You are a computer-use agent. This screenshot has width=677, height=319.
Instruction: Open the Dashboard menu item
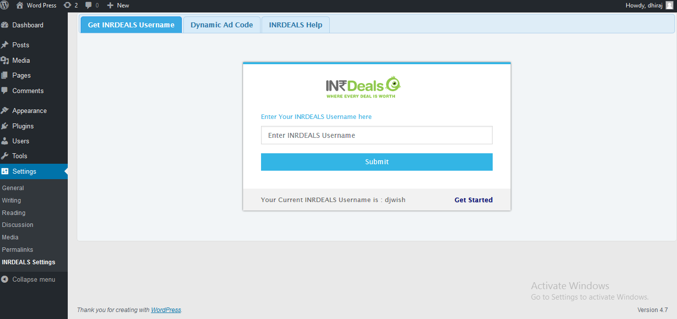pos(28,25)
